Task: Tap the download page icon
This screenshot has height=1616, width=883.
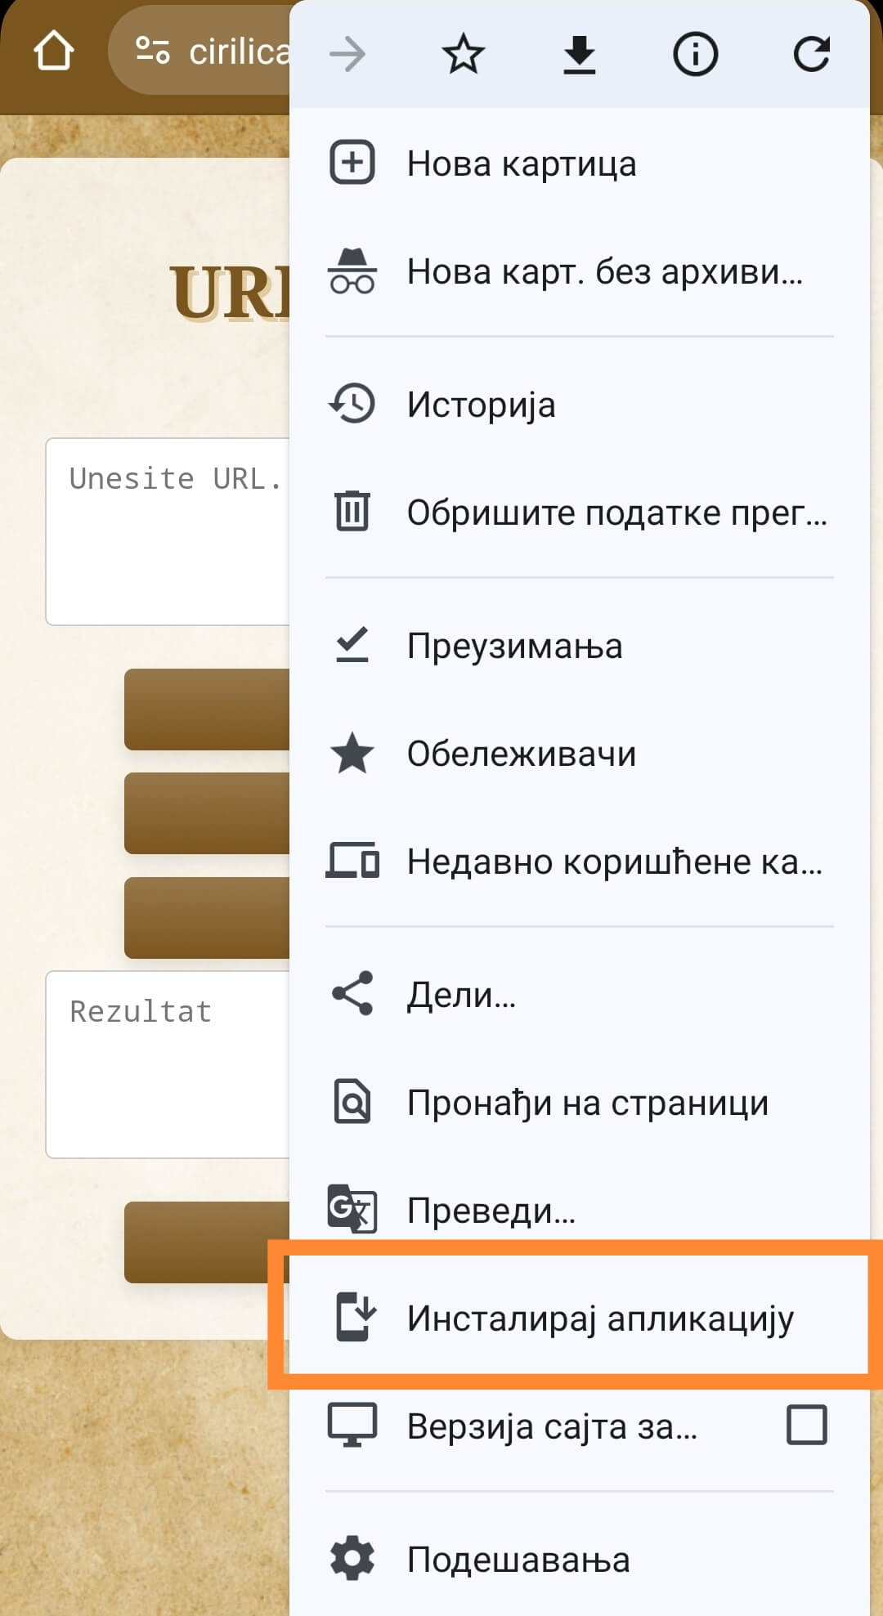Action: pyautogui.click(x=580, y=54)
